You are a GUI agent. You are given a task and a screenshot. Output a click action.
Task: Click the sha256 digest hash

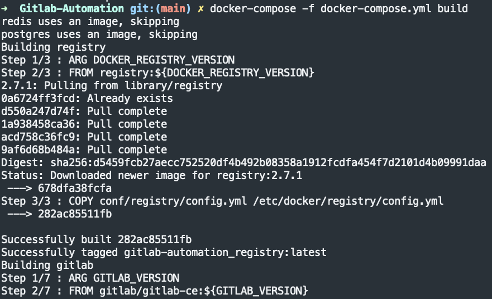click(268, 163)
